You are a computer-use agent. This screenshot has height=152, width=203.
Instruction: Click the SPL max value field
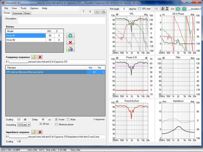[x=156, y=9]
